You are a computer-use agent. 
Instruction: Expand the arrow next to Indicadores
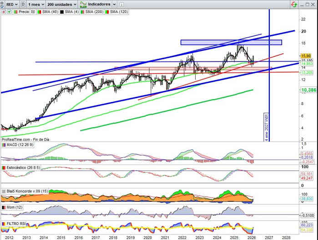tap(114, 4)
